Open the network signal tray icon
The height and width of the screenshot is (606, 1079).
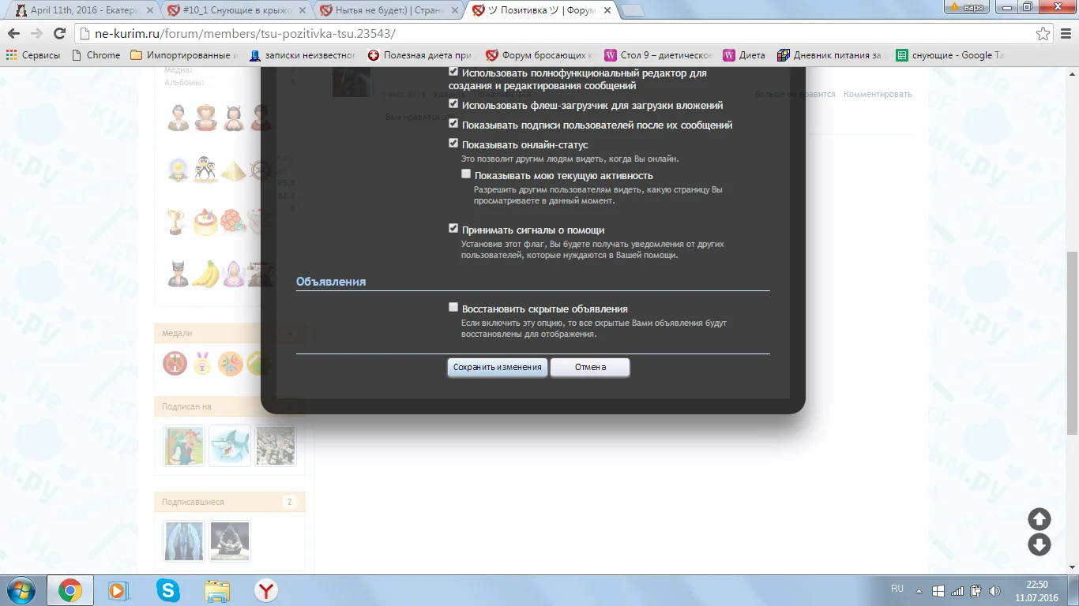(x=957, y=590)
